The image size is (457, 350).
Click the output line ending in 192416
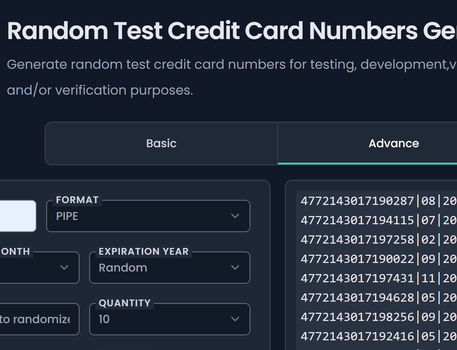(x=357, y=336)
